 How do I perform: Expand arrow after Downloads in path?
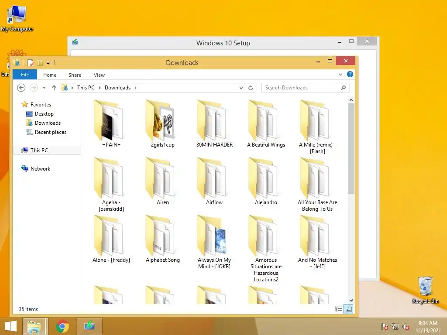(136, 88)
